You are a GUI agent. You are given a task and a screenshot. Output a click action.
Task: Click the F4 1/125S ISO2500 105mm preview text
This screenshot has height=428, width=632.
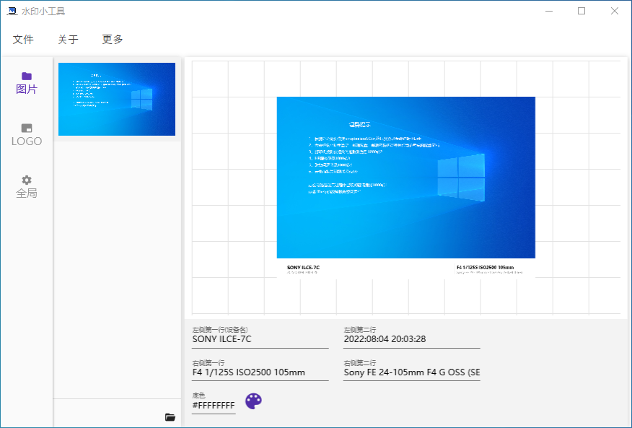pyautogui.click(x=485, y=268)
